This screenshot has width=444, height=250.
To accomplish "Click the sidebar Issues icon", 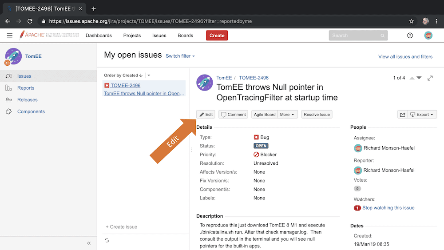I will tap(9, 76).
